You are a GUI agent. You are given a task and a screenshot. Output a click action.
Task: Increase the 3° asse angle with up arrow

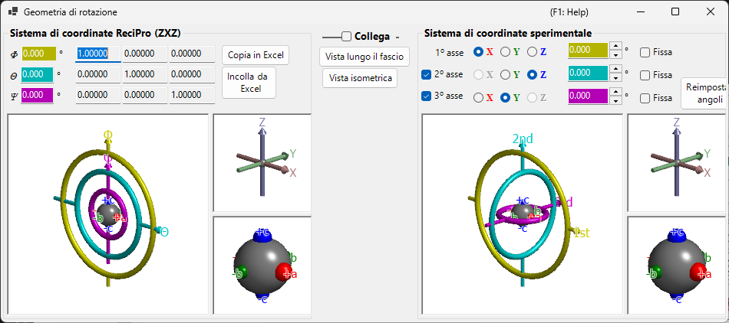click(615, 92)
